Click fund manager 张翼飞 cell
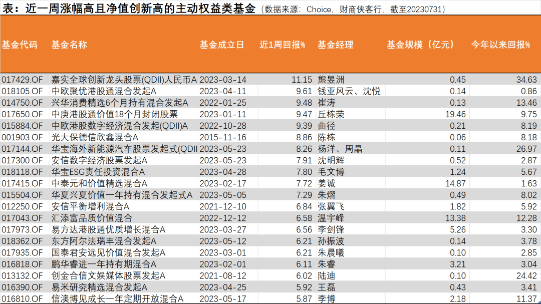541x304 pixels. (x=331, y=206)
